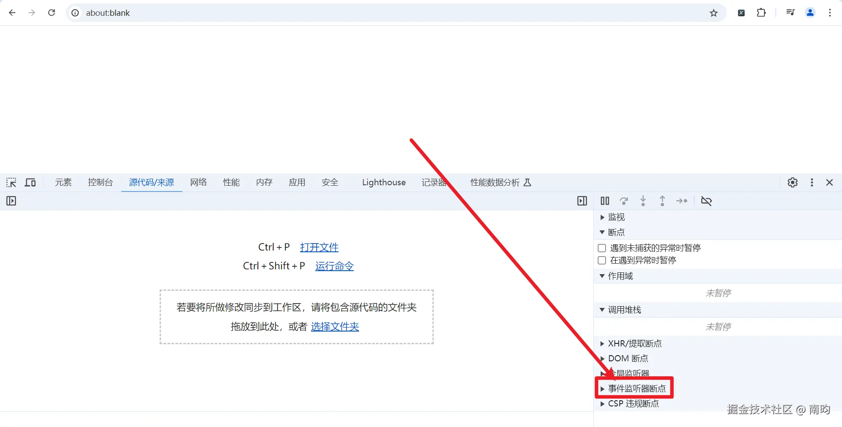Click the pause script execution icon
This screenshot has height=427, width=842.
click(605, 201)
